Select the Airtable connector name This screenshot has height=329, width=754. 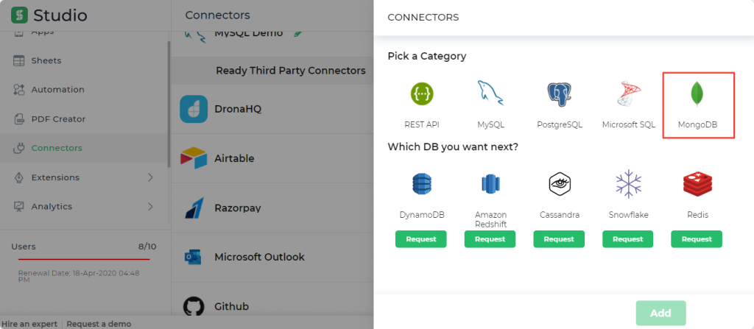tap(234, 158)
